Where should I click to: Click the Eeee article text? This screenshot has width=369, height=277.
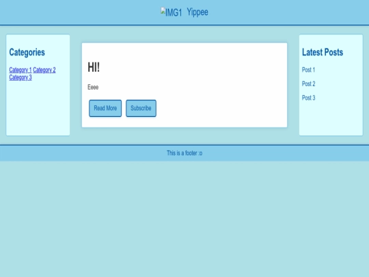[x=93, y=87]
